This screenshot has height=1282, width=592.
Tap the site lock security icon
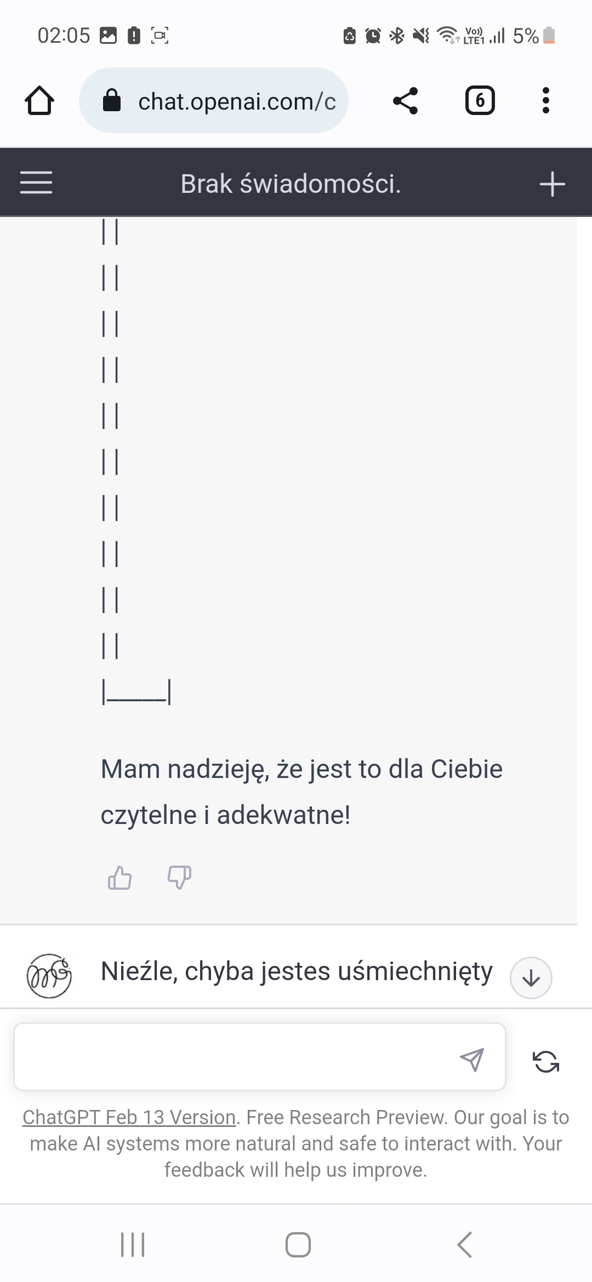(112, 101)
